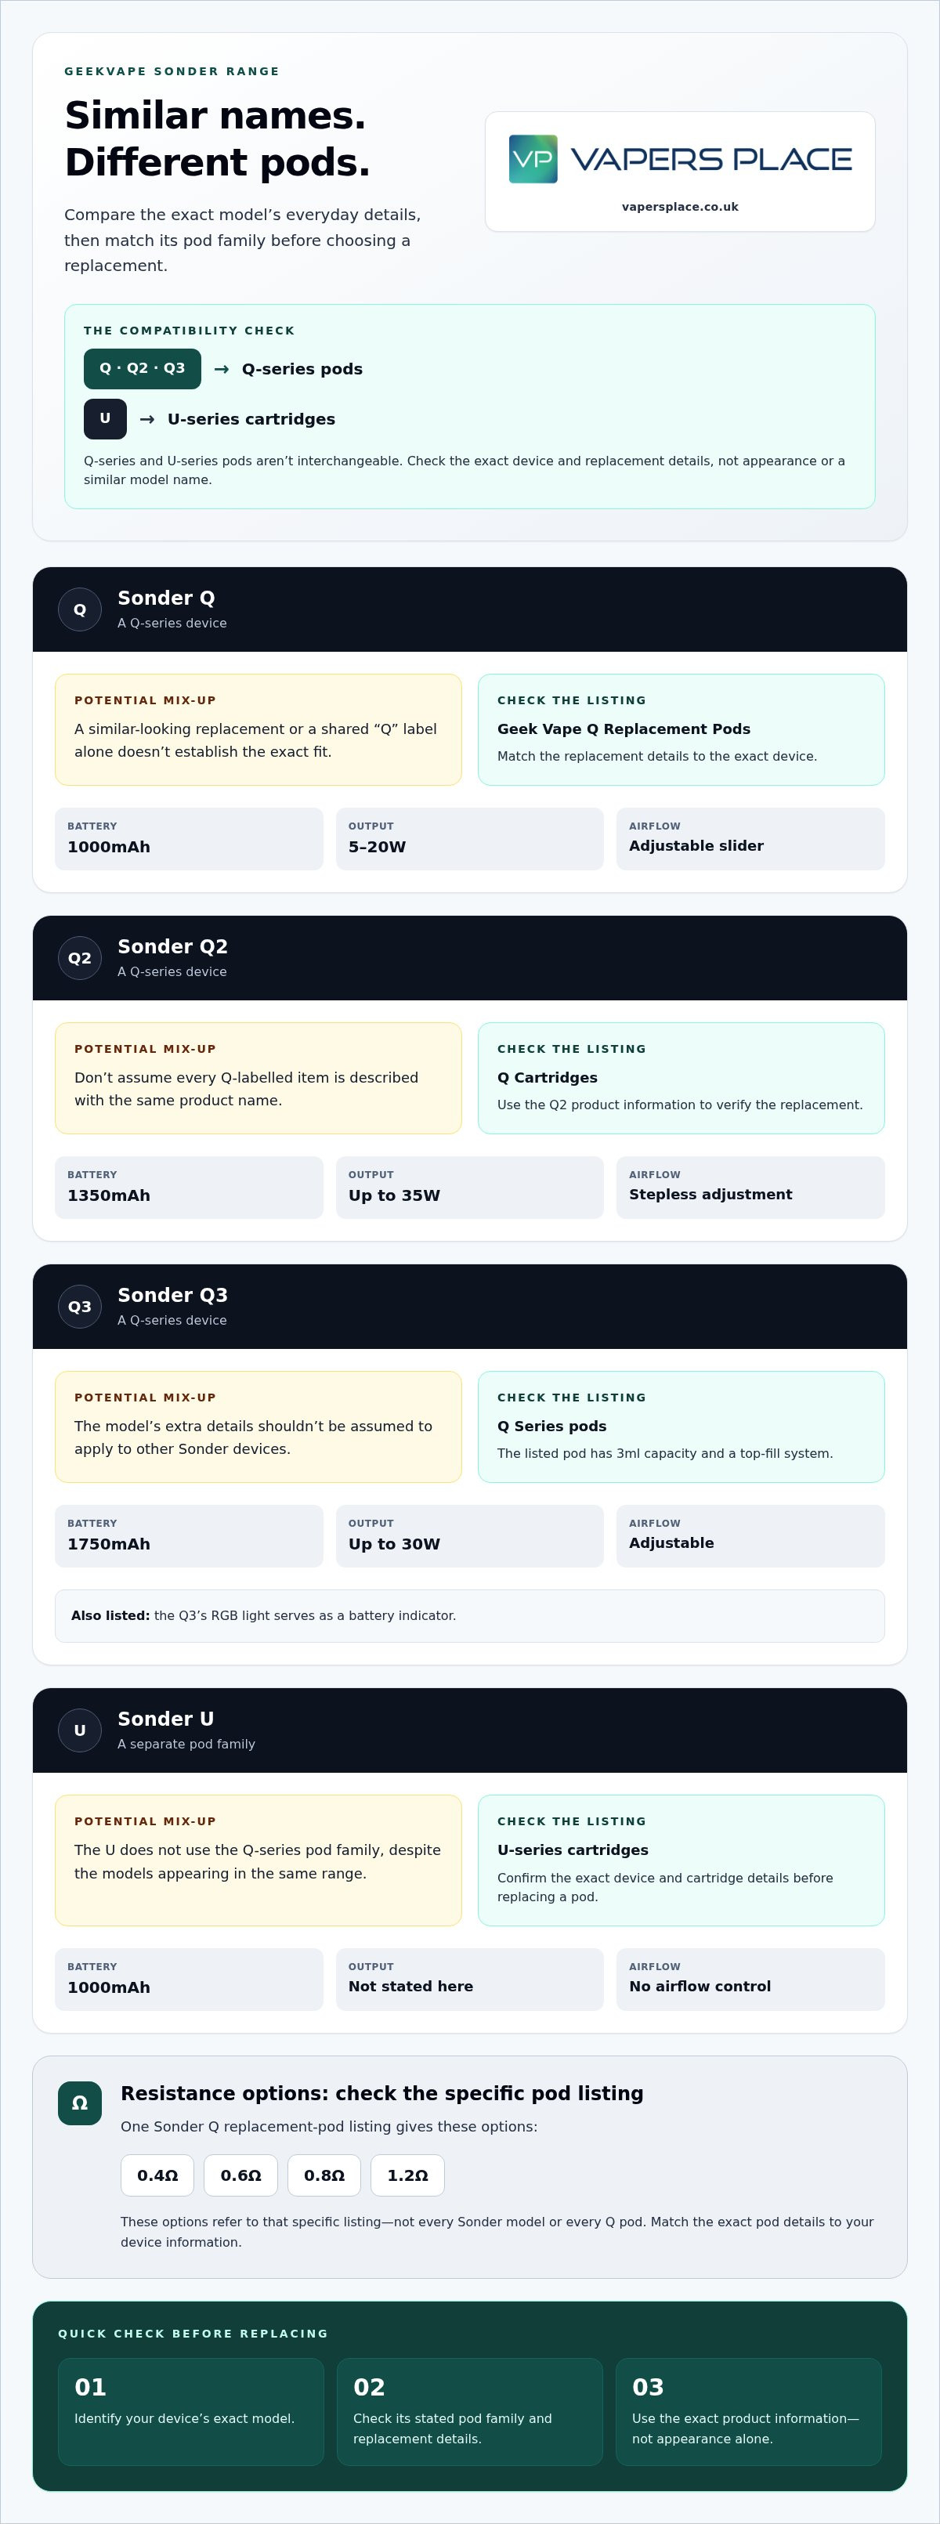The height and width of the screenshot is (2524, 940).
Task: Click the green omega resistance icon
Action: pos(79,2103)
